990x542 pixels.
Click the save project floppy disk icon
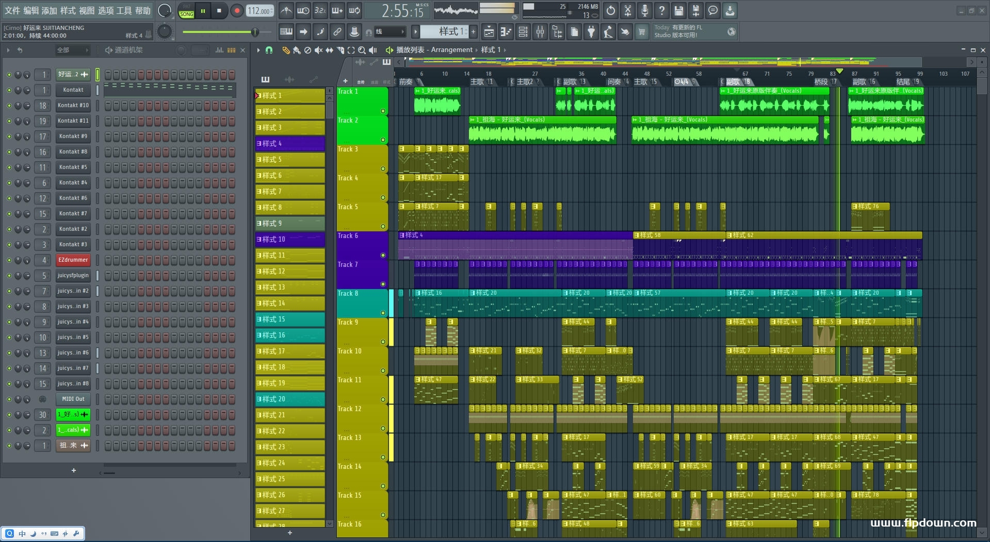(x=679, y=11)
